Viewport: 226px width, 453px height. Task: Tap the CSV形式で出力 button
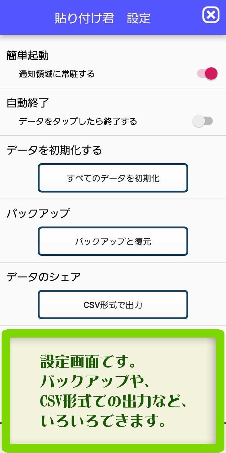point(113,305)
